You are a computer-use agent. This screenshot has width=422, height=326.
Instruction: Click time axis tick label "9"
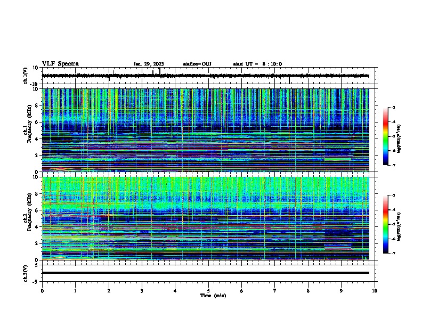coord(341,291)
